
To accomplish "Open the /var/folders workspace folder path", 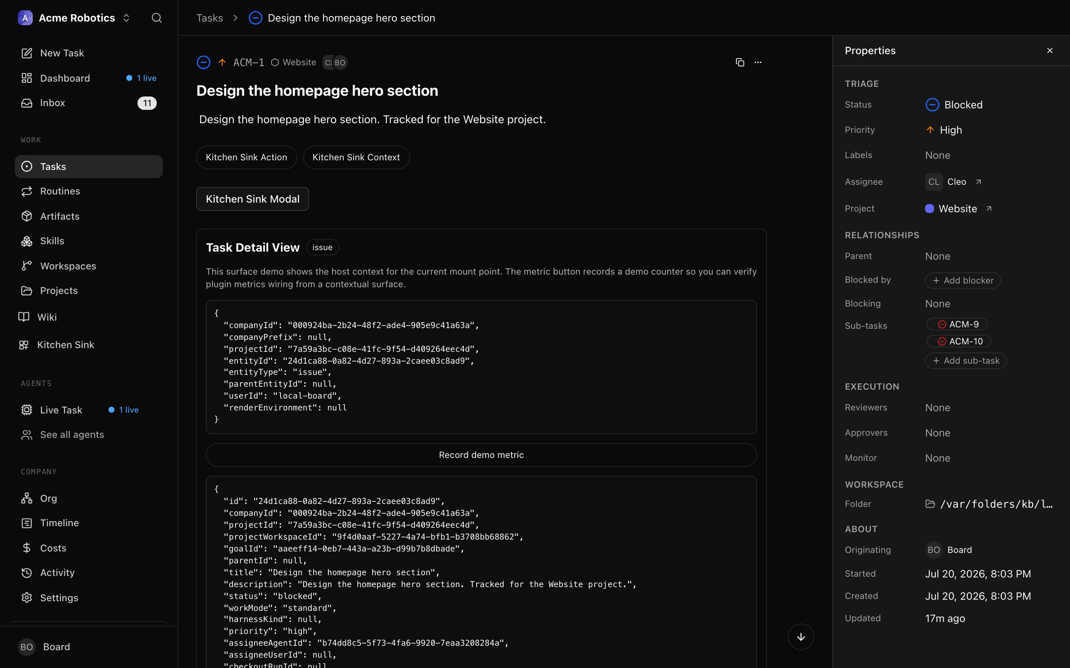I will (989, 504).
